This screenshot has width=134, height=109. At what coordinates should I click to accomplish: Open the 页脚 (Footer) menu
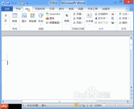pyautogui.click(x=78, y=18)
